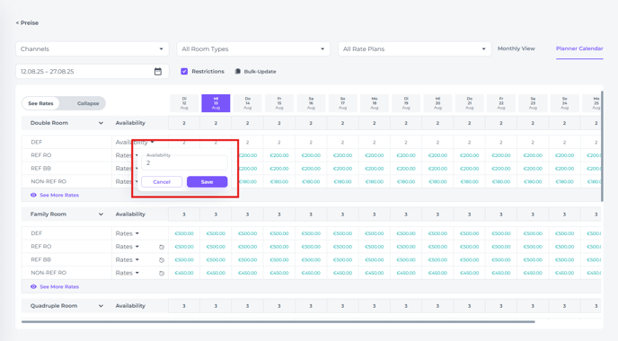Click See More Rates under Family Room
Screen dimensions: 618x341
[59, 286]
